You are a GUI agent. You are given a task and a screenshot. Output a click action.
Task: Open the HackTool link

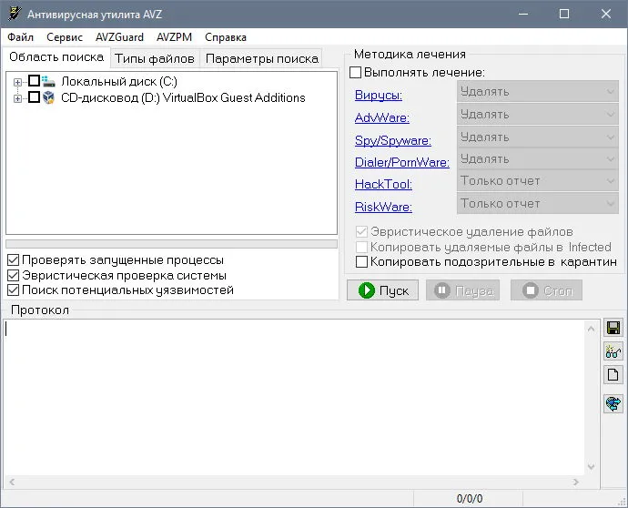(383, 184)
